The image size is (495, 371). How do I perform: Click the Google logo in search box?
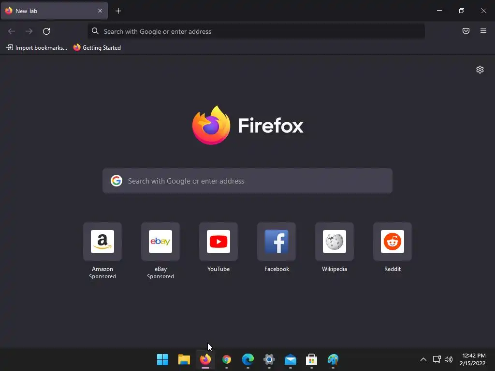click(x=116, y=181)
